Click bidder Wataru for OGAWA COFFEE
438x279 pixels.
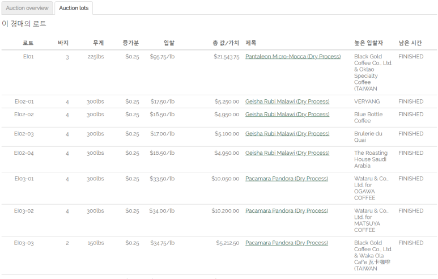(x=371, y=188)
